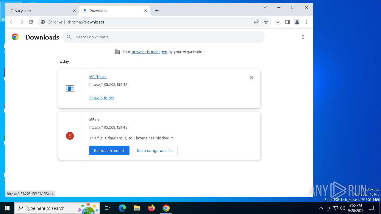Click the red danger warning icon
Viewport: 381px width, 214px height.
[70, 136]
